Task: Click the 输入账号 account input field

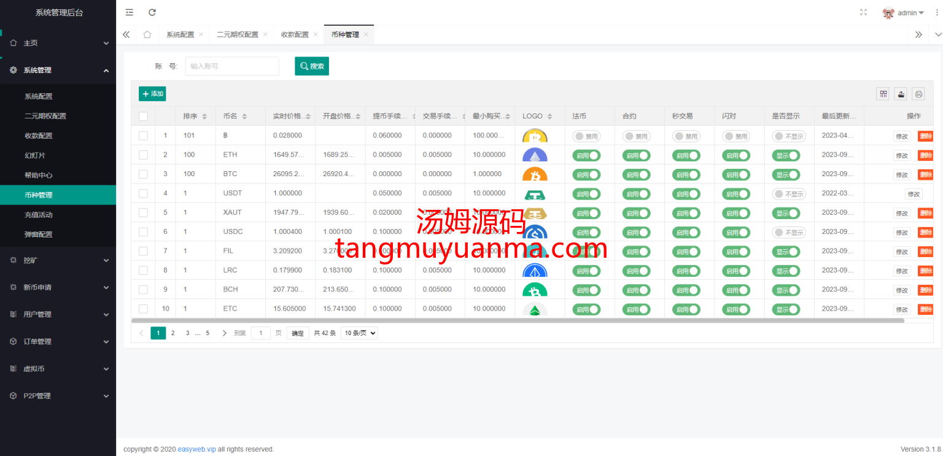Action: (232, 66)
